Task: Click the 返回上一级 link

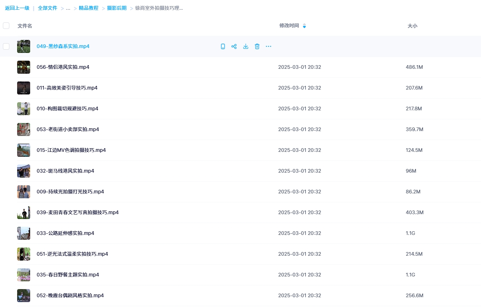Action: 17,8
